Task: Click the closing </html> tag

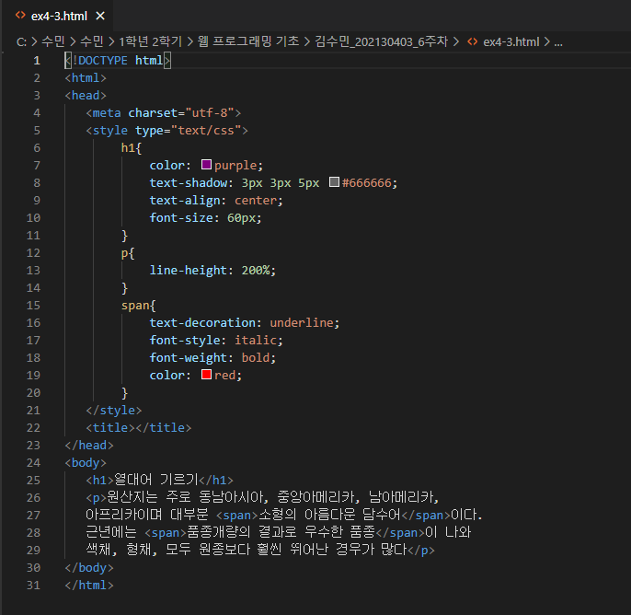Action: (89, 586)
